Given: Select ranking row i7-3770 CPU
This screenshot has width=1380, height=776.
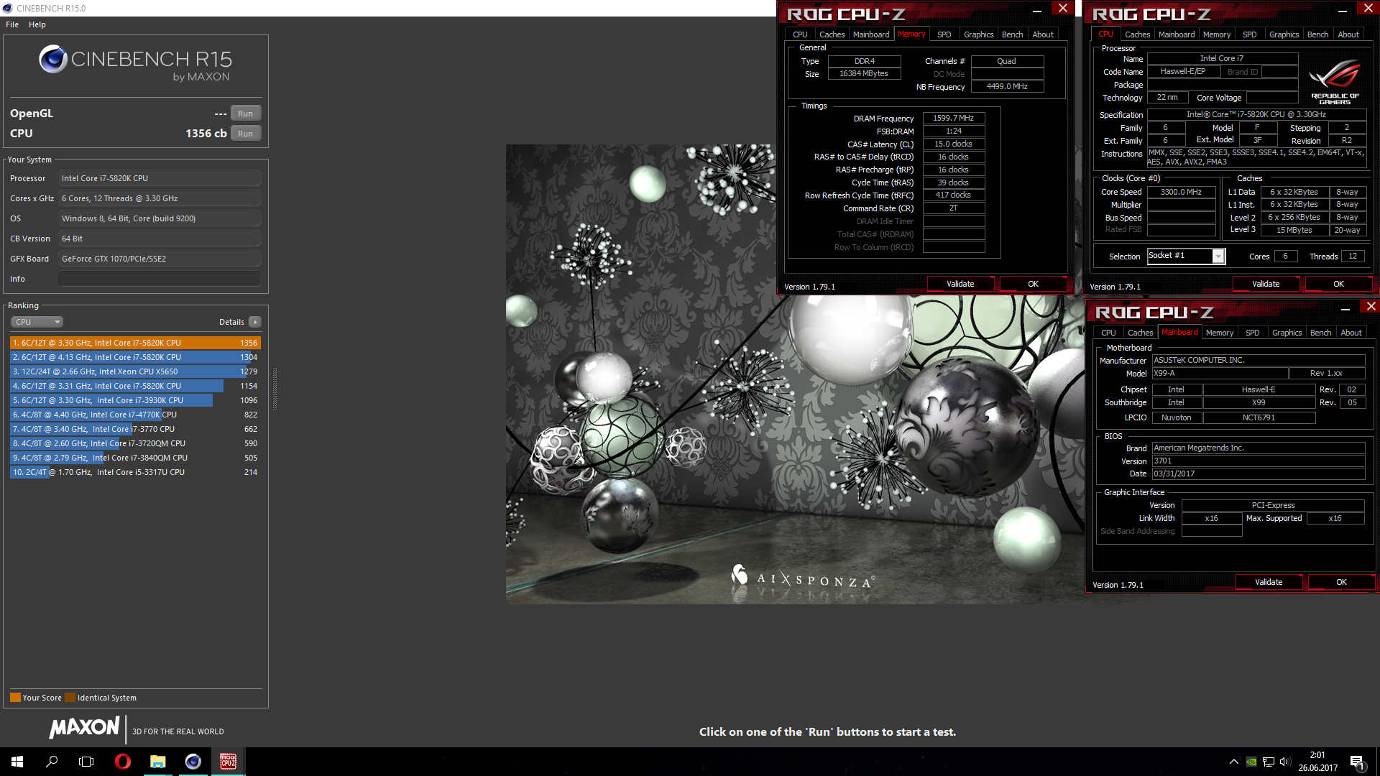Looking at the screenshot, I should 135,429.
